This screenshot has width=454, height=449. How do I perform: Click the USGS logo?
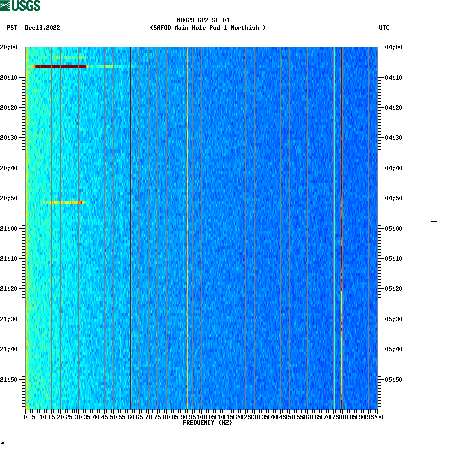[x=20, y=5]
